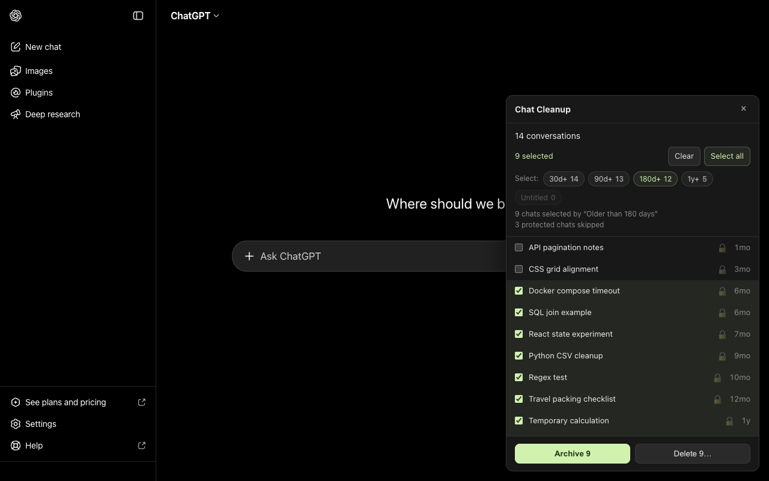Click the Clear selection button
This screenshot has width=769, height=481.
click(x=684, y=156)
